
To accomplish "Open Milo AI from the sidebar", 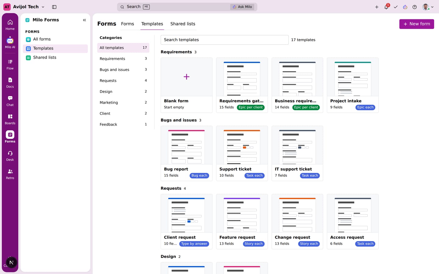I will (10, 43).
